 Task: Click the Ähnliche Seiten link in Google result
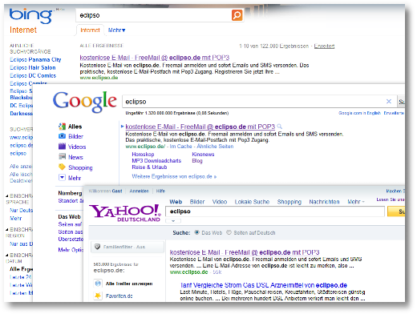(x=215, y=147)
